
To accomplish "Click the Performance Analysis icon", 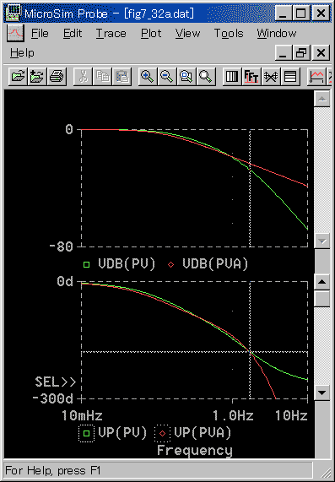I will coord(271,76).
